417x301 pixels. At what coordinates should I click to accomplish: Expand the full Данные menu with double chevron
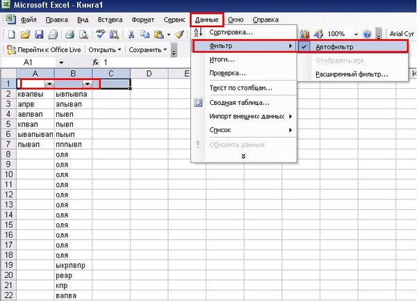243,156
